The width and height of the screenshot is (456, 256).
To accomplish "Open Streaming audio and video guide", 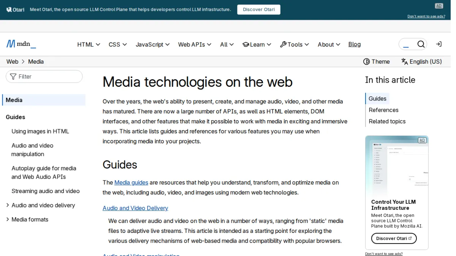I will click(x=46, y=191).
